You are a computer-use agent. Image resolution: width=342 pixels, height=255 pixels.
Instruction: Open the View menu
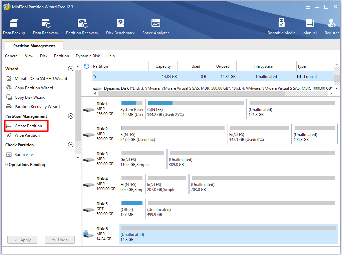point(29,56)
